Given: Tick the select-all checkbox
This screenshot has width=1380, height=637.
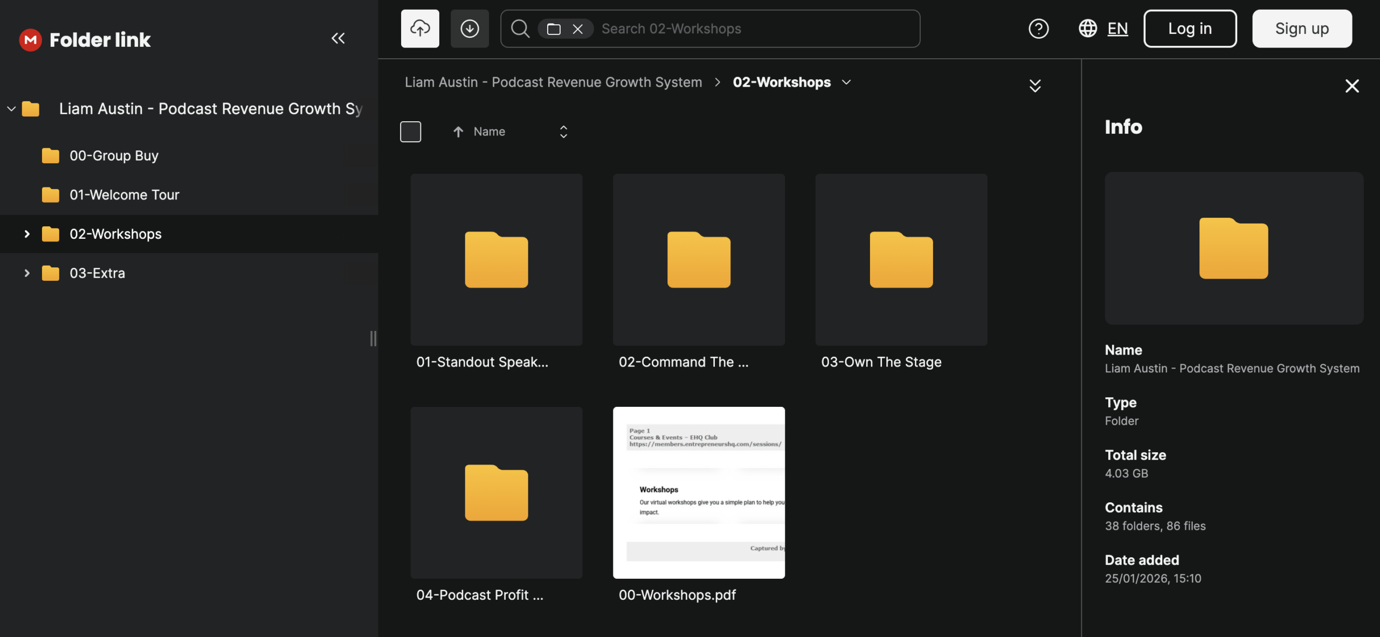Looking at the screenshot, I should pyautogui.click(x=410, y=131).
